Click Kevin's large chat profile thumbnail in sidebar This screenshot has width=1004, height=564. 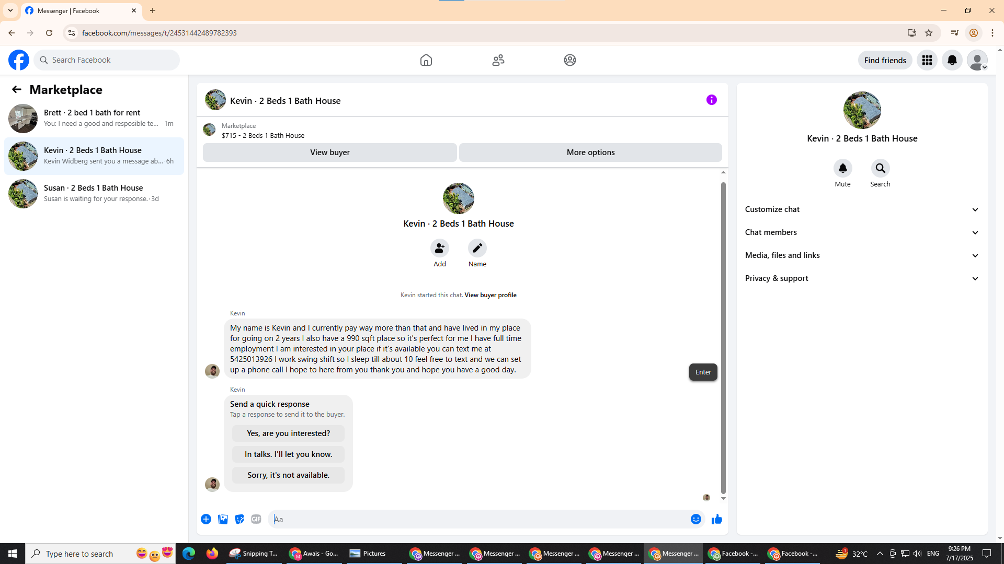862,110
